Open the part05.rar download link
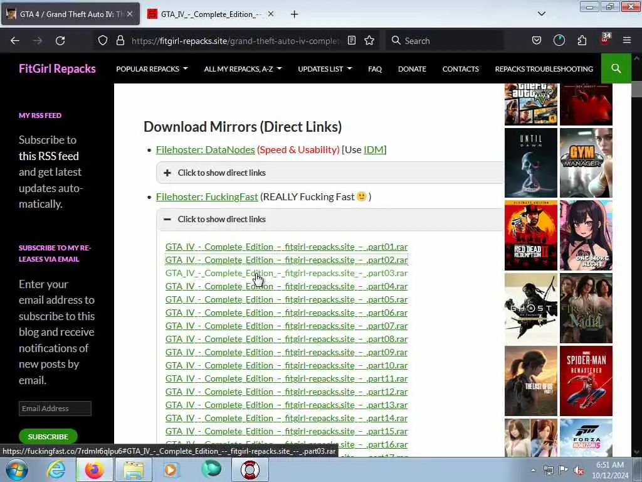The image size is (642, 482). 286,299
